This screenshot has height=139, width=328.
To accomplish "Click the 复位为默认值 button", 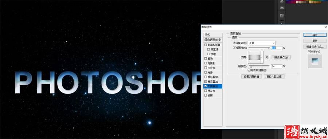I will click(x=274, y=77).
